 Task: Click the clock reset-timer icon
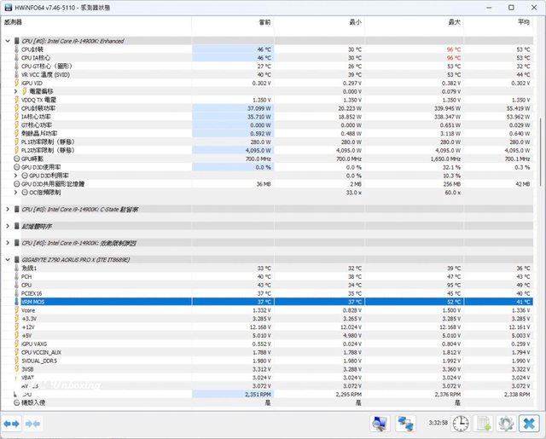pos(461,423)
